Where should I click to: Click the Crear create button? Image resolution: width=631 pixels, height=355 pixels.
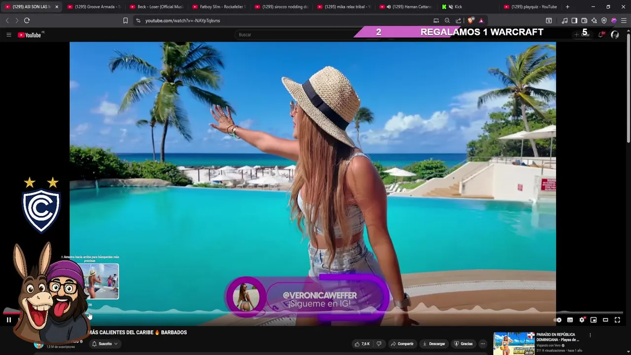click(582, 35)
